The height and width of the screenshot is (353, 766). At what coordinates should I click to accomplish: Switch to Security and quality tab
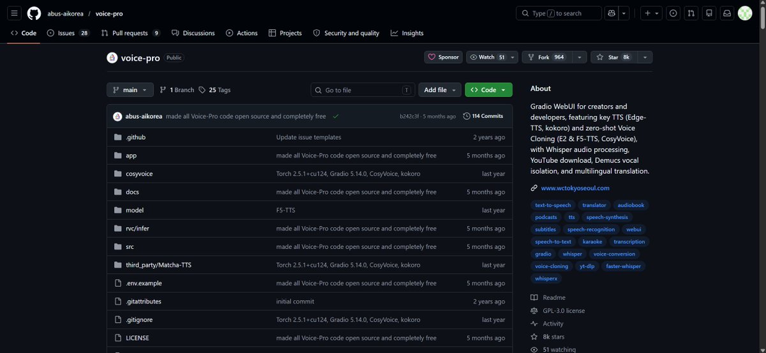coord(346,33)
